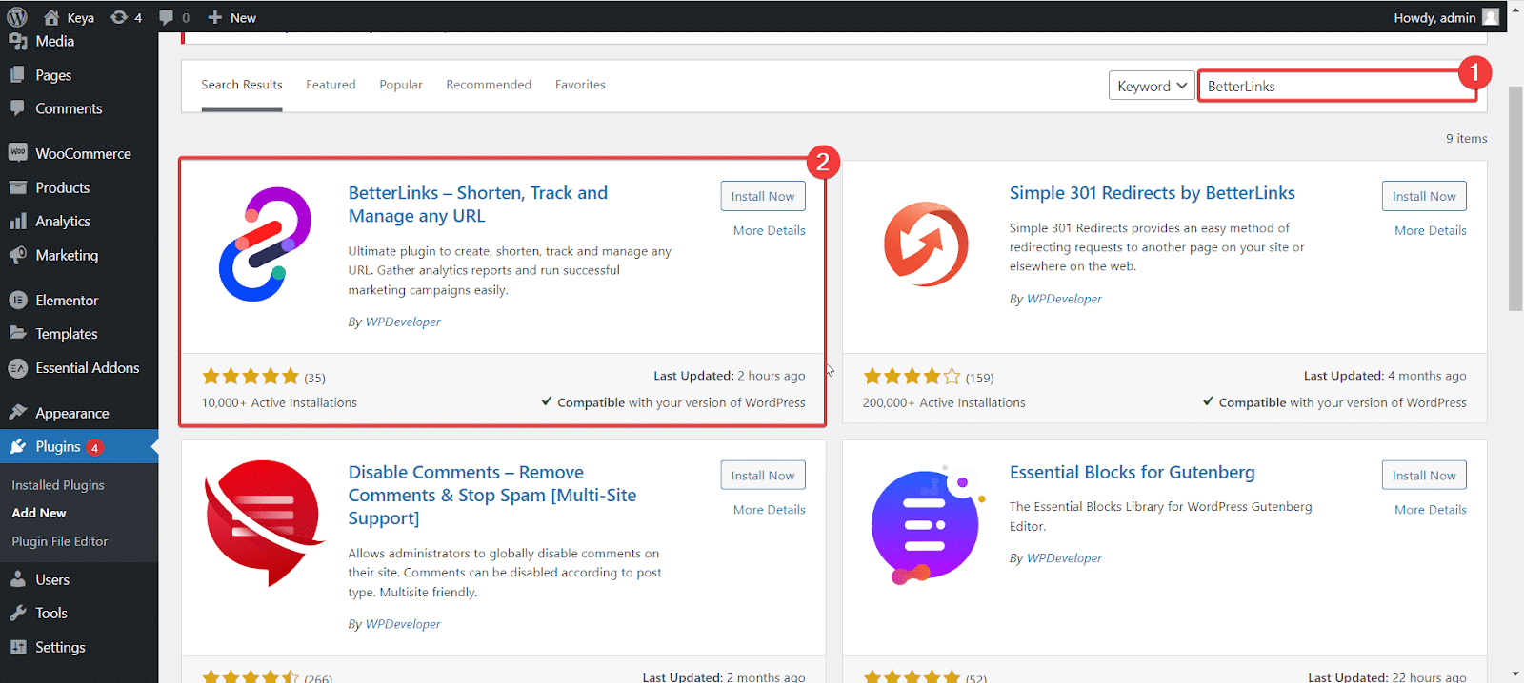Expand the New content menu
Viewport: 1524px width, 683px height.
coord(231,17)
